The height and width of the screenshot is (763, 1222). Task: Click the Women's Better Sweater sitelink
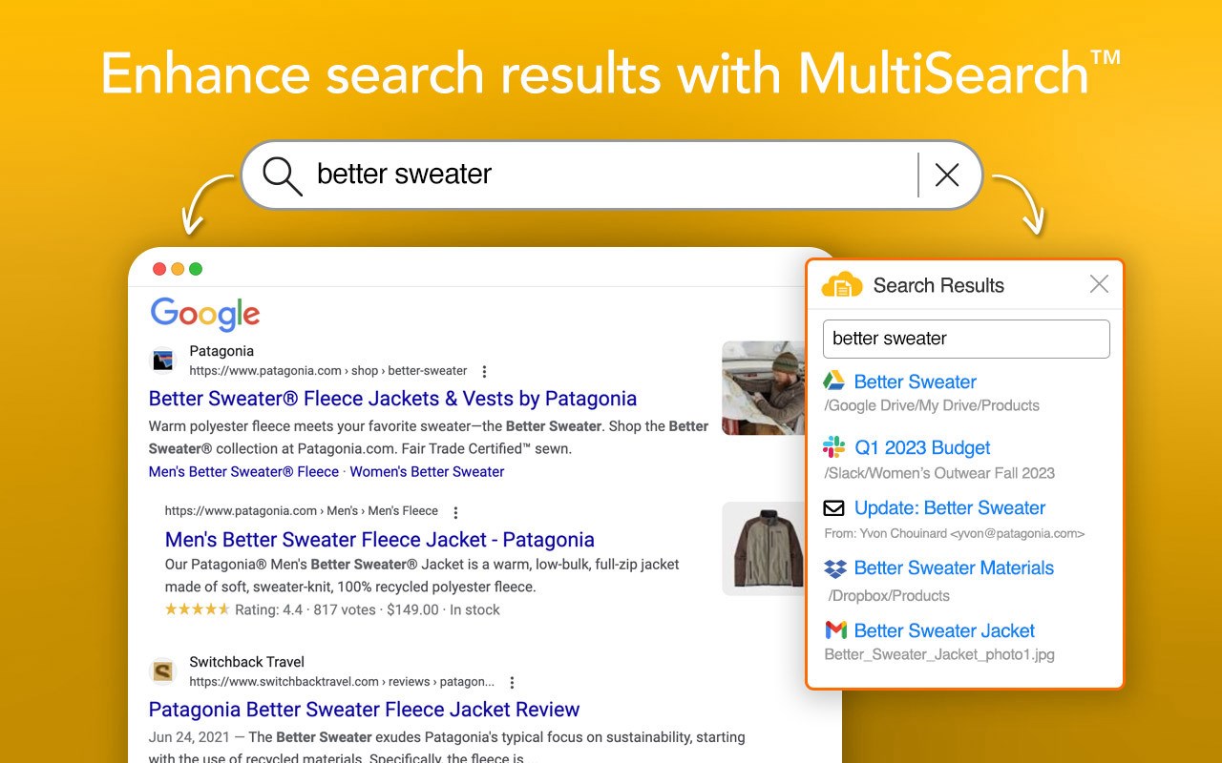[x=427, y=472]
